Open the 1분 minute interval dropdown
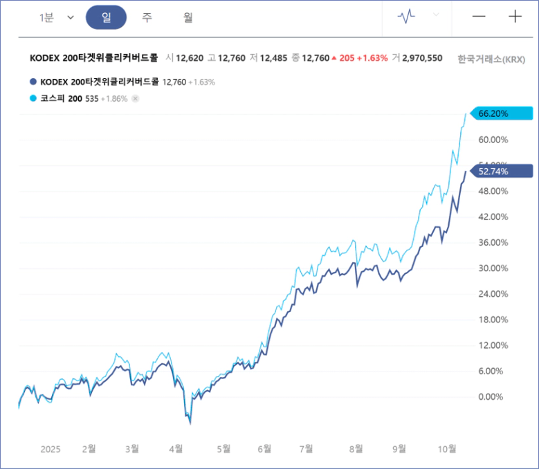This screenshot has width=539, height=469. pyautogui.click(x=47, y=17)
